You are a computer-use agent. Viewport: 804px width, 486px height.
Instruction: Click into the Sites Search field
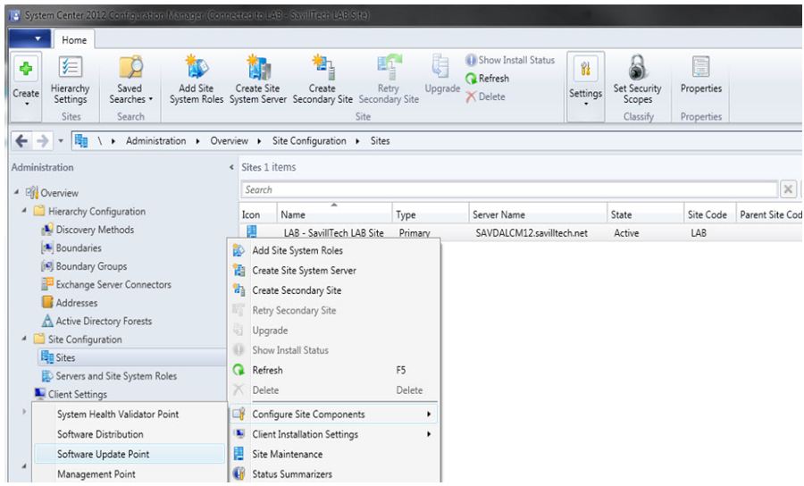tap(505, 190)
